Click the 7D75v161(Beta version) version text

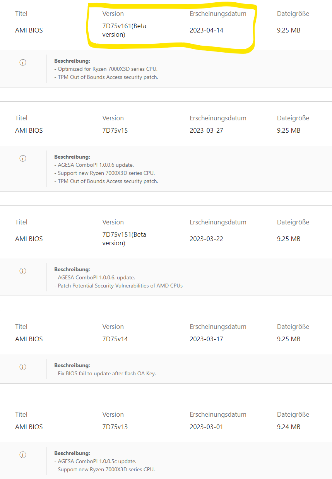point(124,30)
